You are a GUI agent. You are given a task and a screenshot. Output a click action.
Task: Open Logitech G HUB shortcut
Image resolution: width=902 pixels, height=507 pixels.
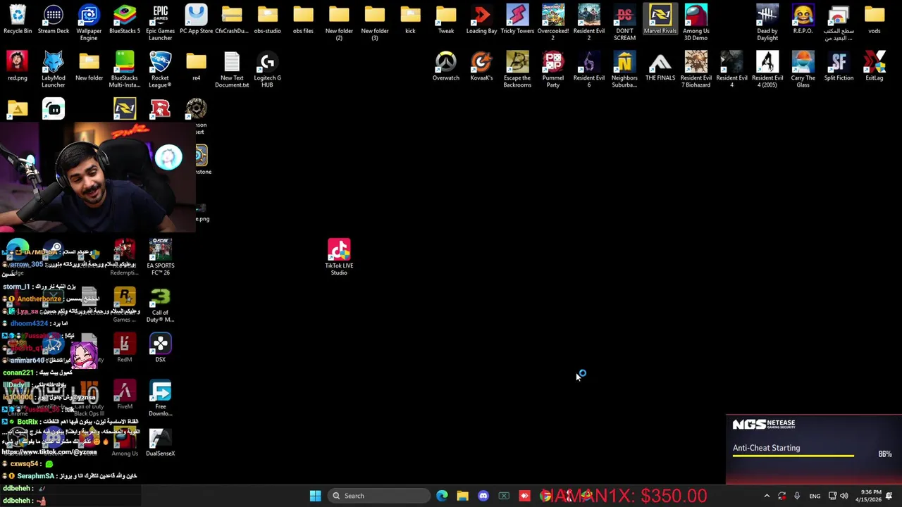coord(267,70)
